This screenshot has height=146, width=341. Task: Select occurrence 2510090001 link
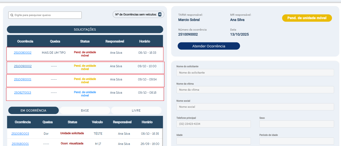23,79
